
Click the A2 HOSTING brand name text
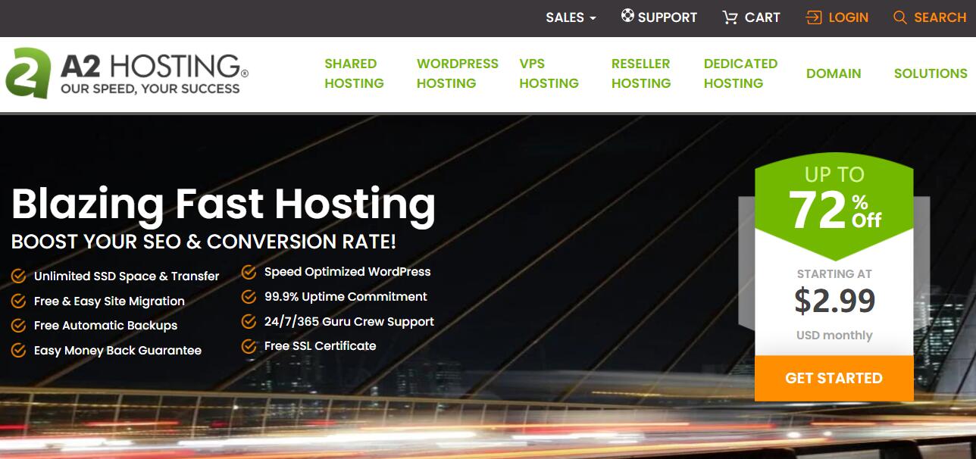click(154, 67)
